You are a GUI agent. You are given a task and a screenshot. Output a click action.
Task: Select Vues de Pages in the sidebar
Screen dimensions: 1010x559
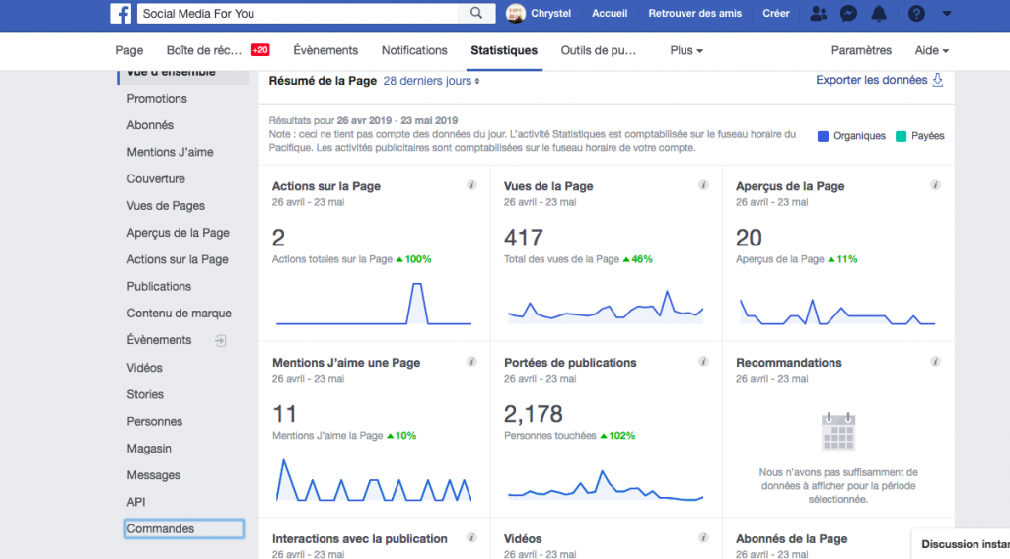(x=166, y=205)
